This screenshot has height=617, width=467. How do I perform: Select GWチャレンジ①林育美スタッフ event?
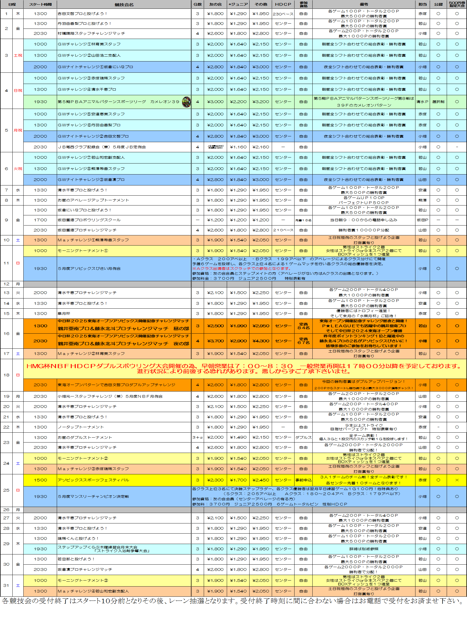tap(89, 44)
